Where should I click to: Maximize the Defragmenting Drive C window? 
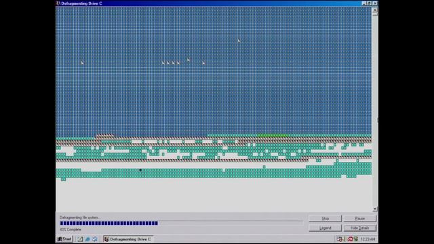pyautogui.click(x=369, y=3)
